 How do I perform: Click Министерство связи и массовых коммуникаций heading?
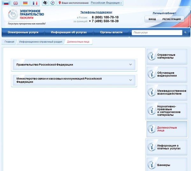tap(59, 80)
